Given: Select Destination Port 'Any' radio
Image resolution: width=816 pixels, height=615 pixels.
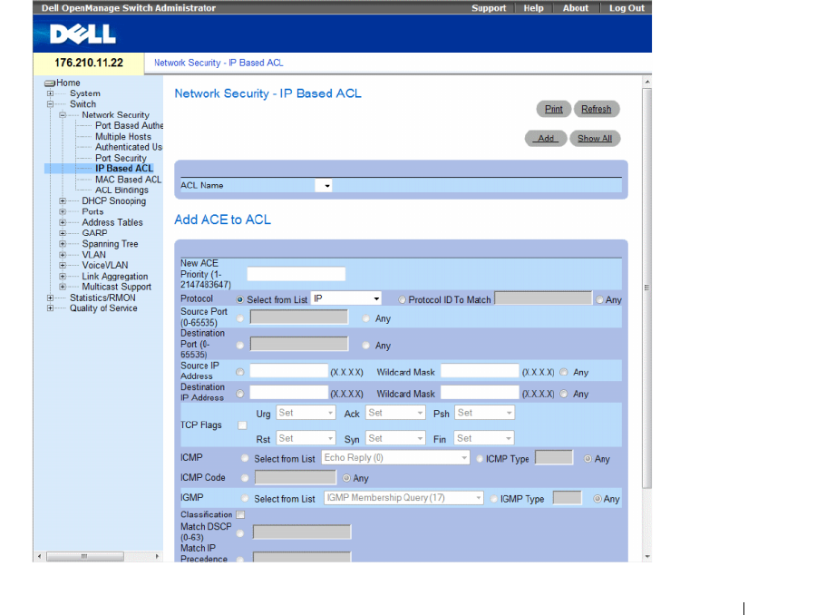Looking at the screenshot, I should [366, 346].
